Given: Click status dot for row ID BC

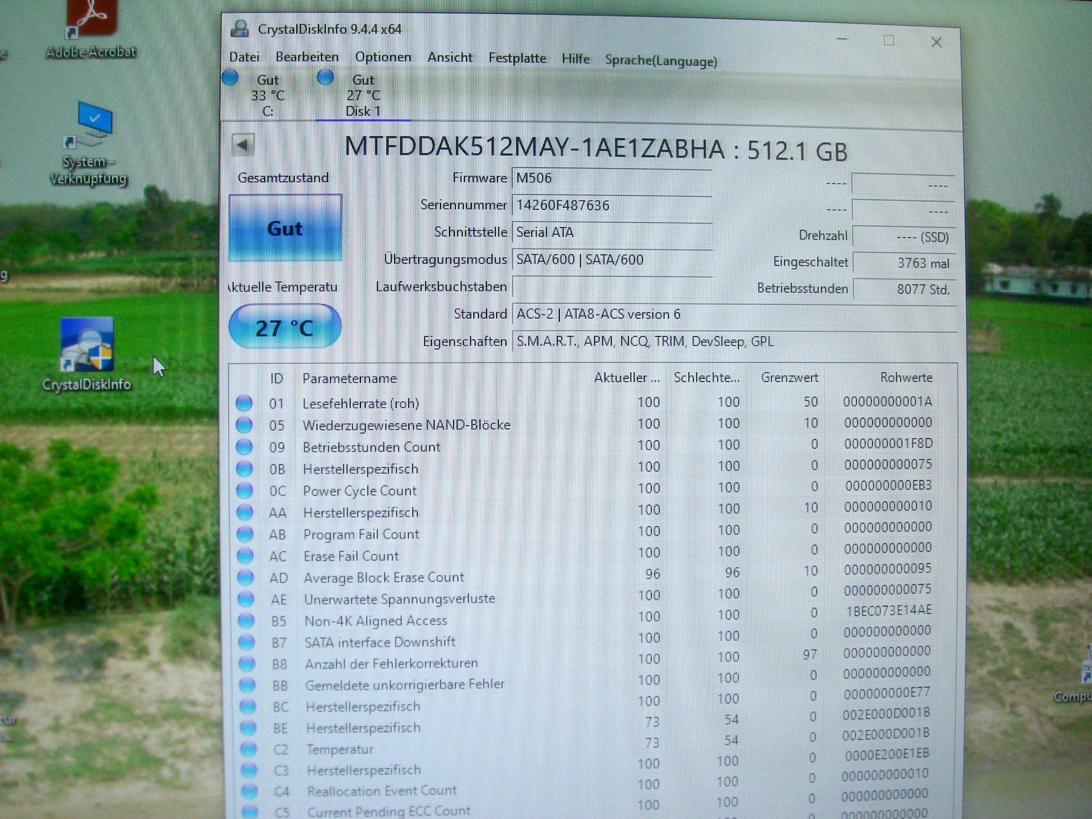Looking at the screenshot, I should click(x=248, y=706).
